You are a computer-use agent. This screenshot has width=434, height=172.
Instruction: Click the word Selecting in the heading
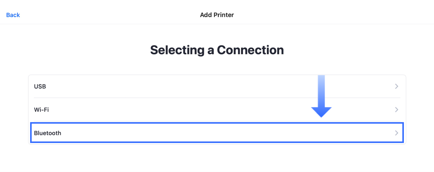tap(177, 50)
